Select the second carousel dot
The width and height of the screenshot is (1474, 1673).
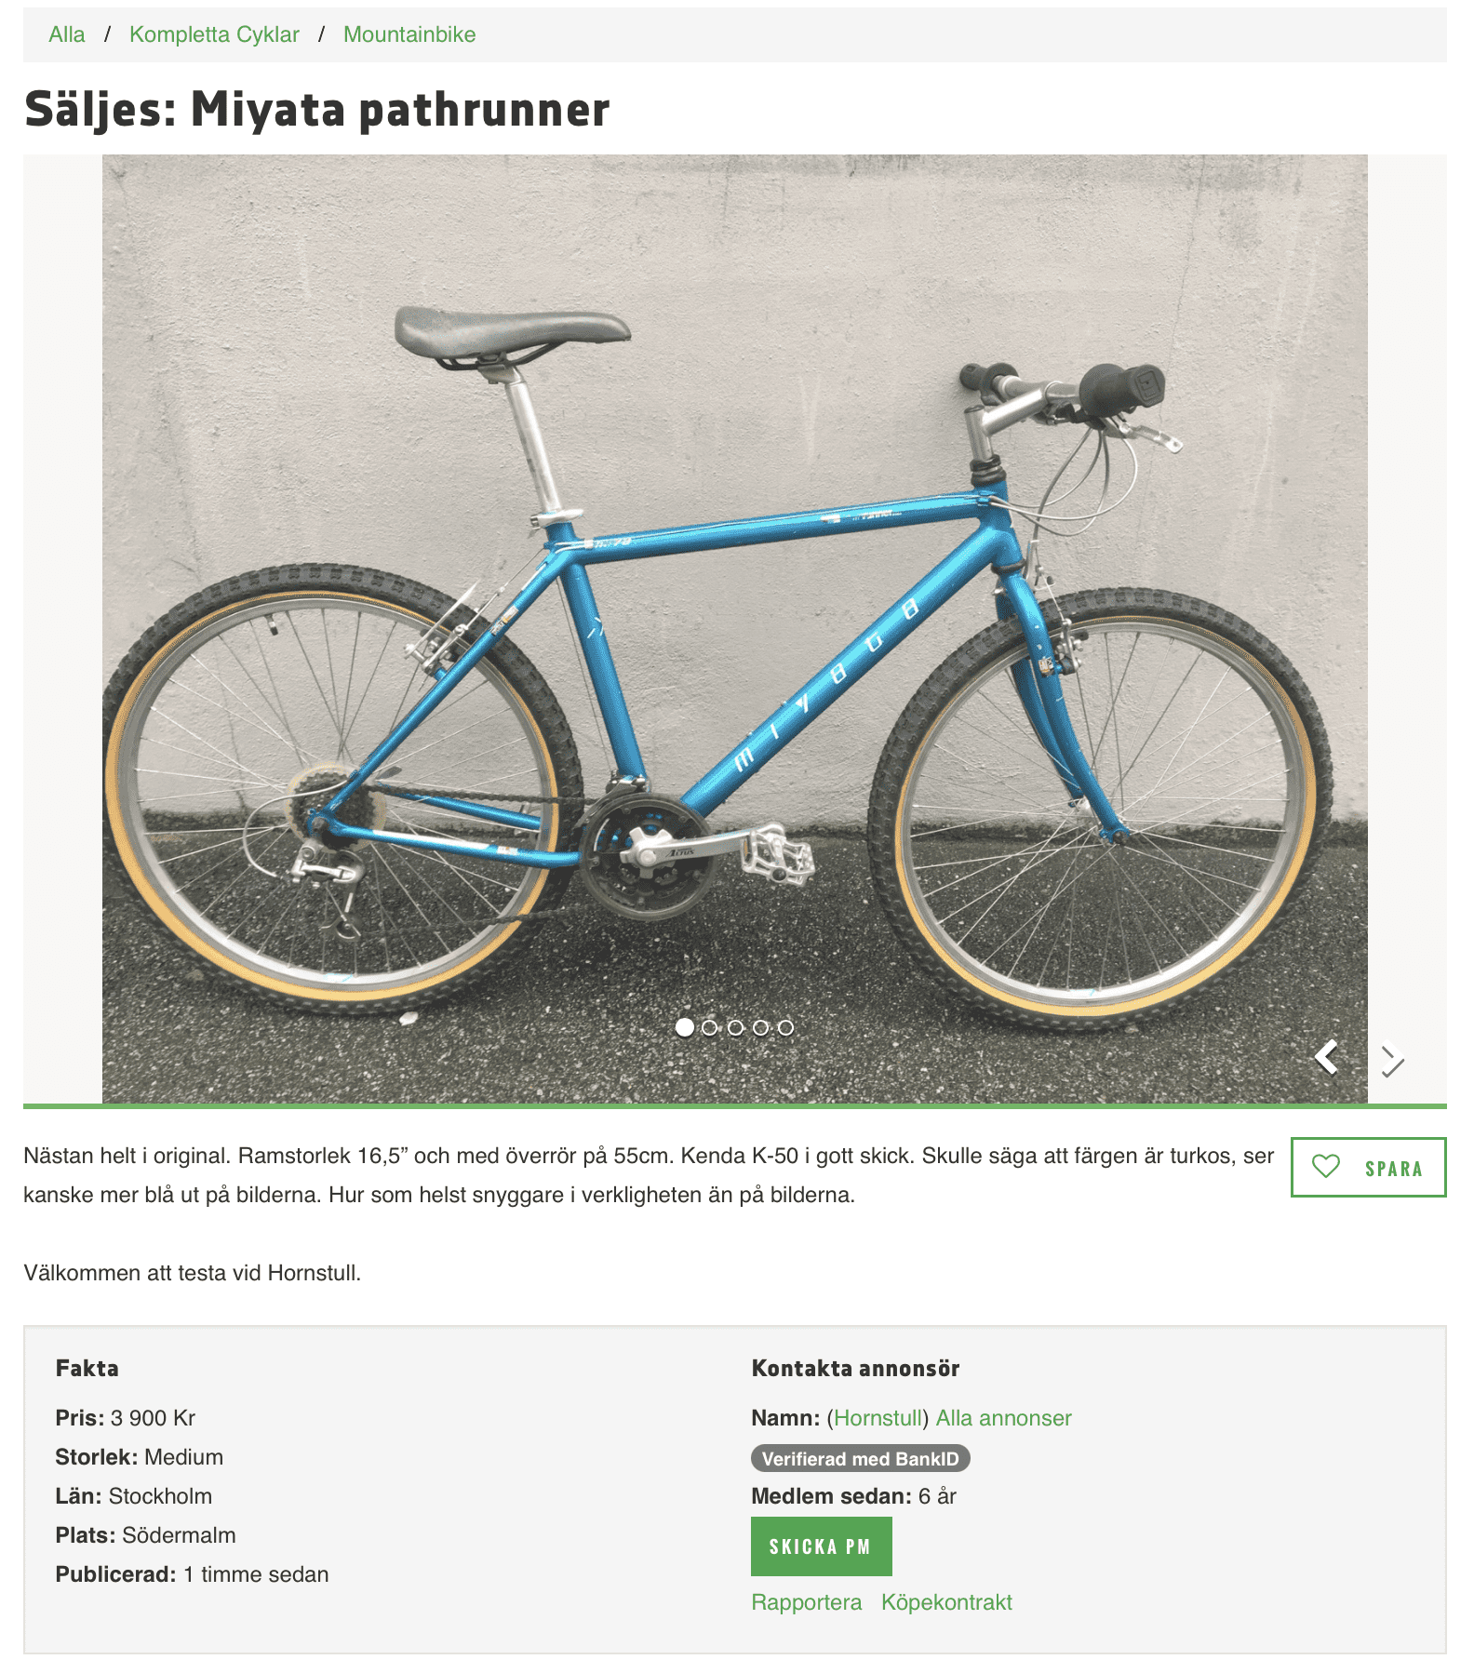710,1027
